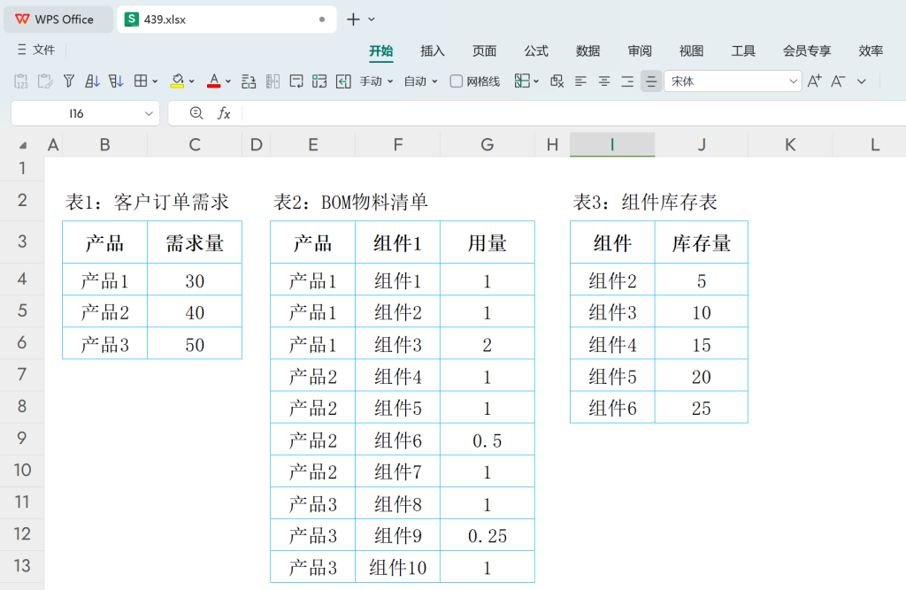
Task: Select the 需求量 value 50 cell
Action: click(x=195, y=344)
